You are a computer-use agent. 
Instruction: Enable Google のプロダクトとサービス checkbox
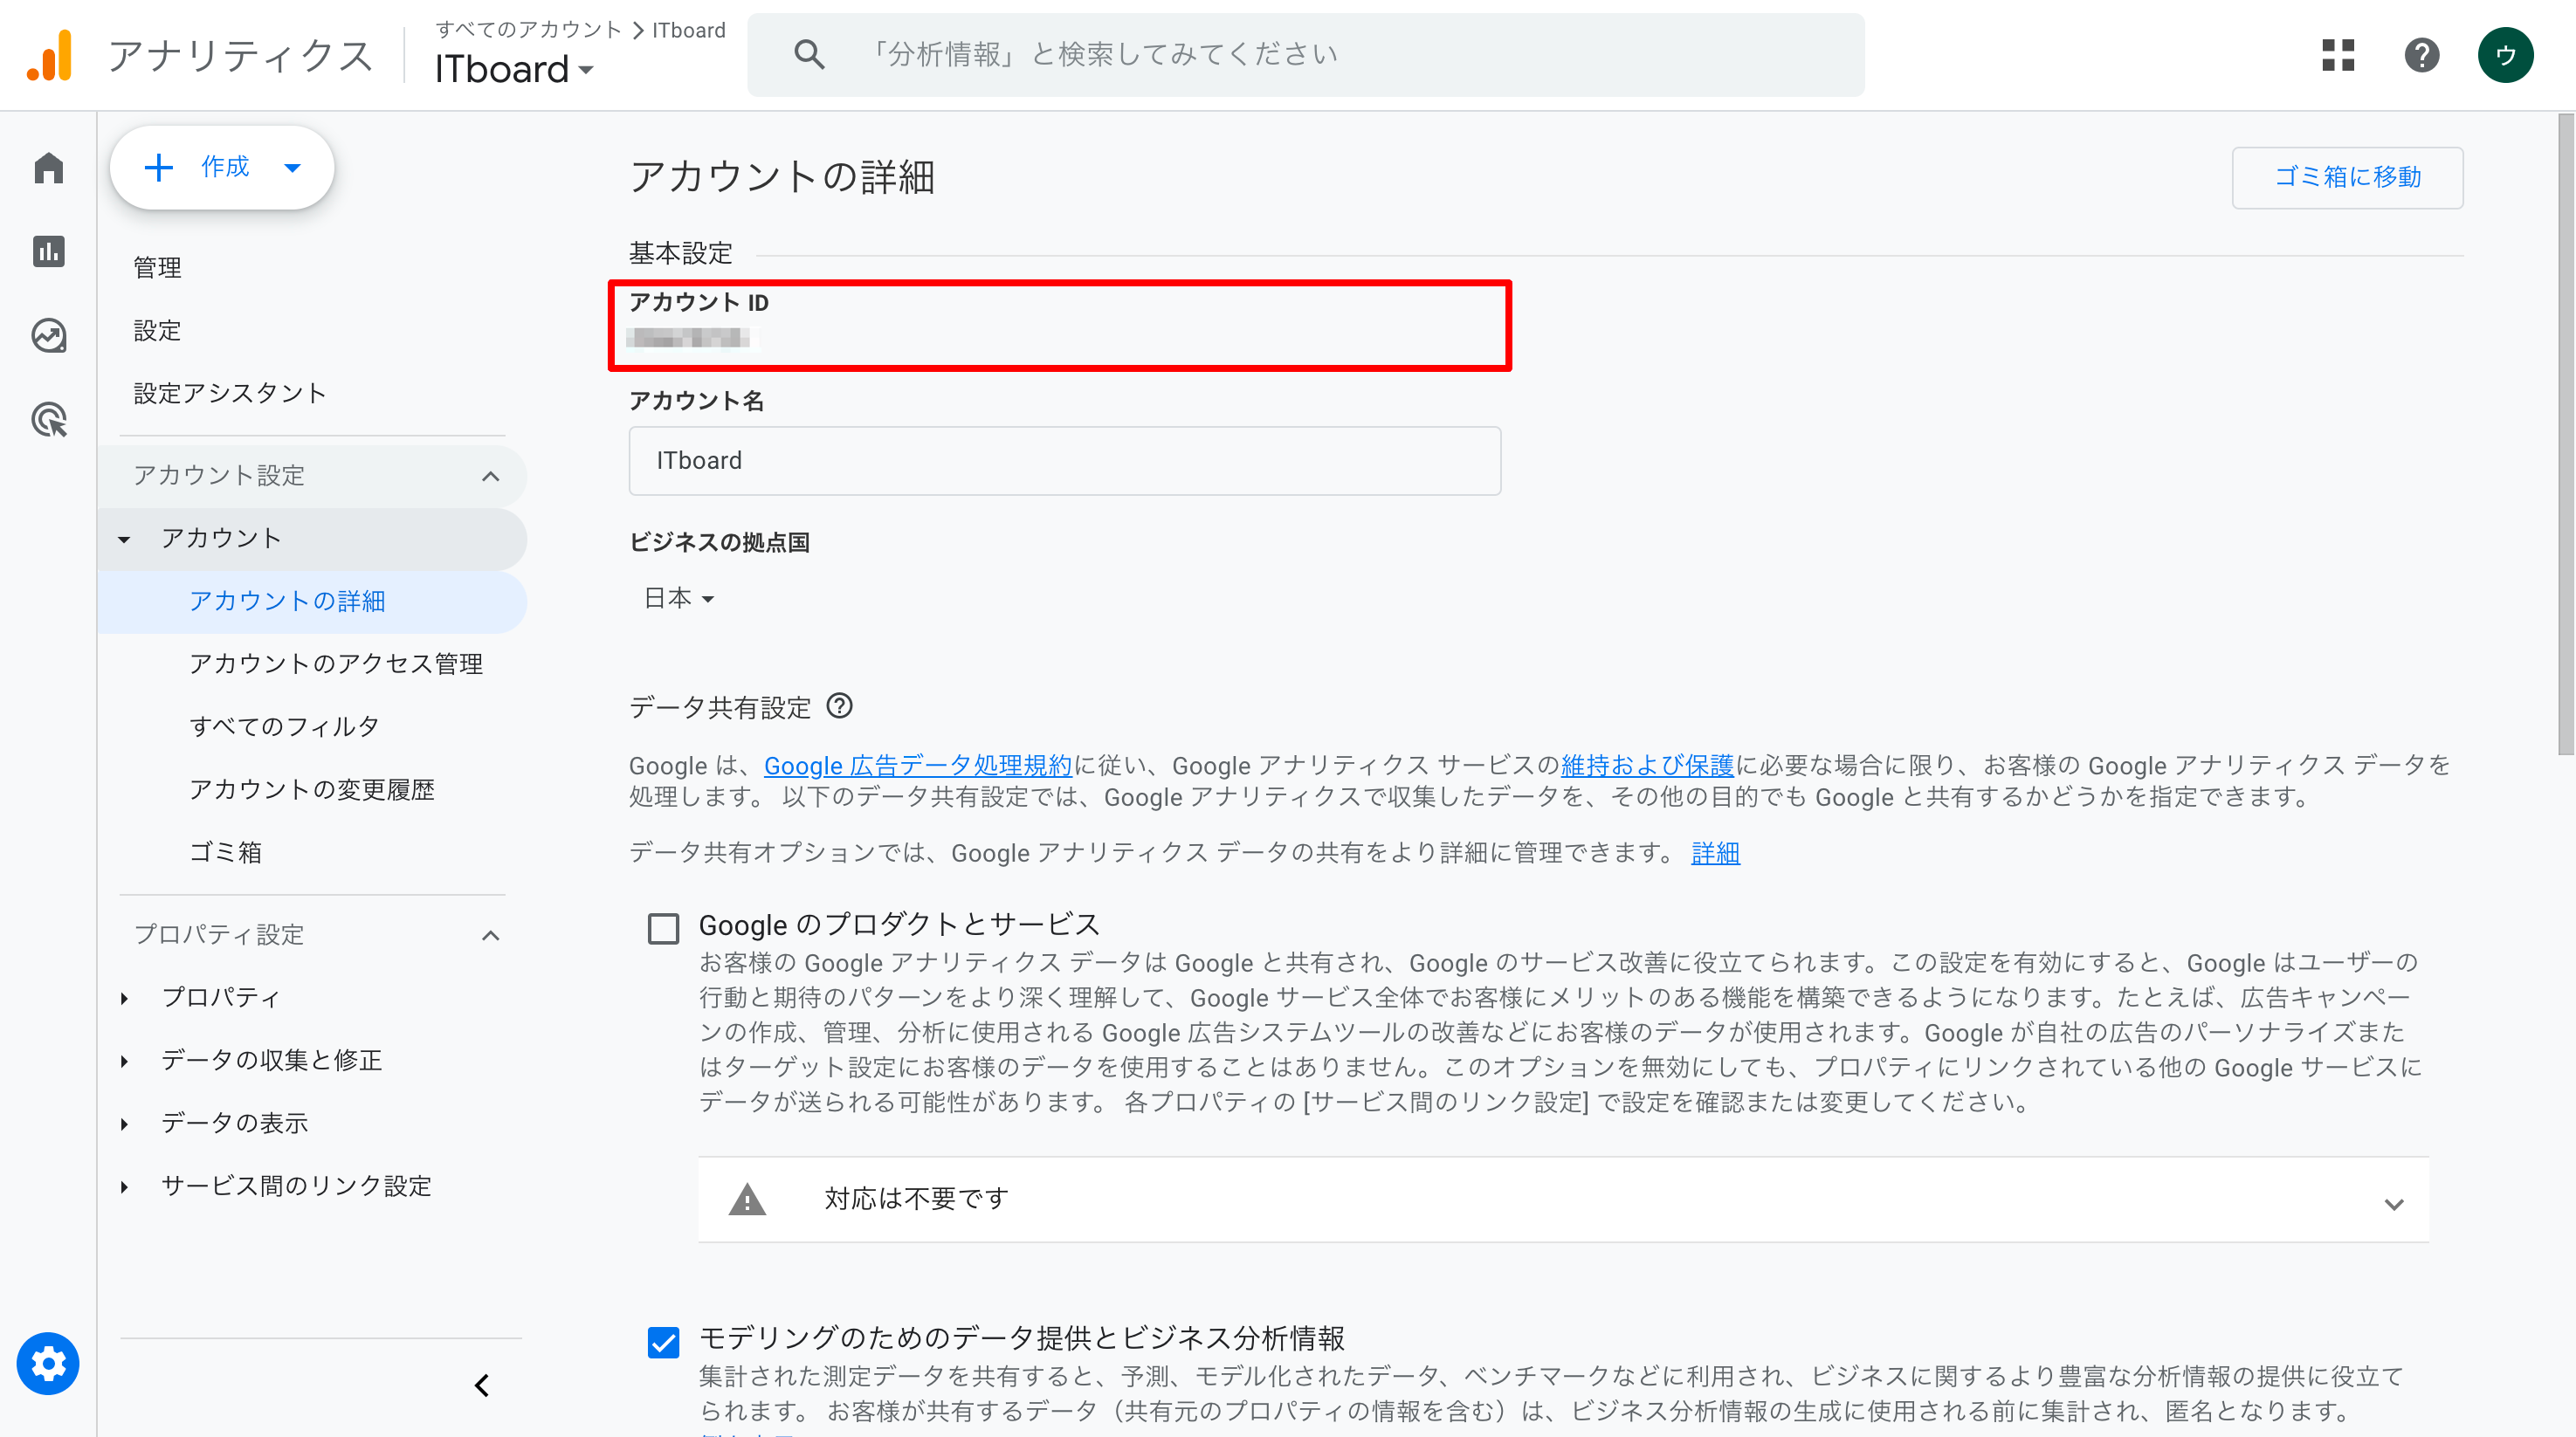663,928
